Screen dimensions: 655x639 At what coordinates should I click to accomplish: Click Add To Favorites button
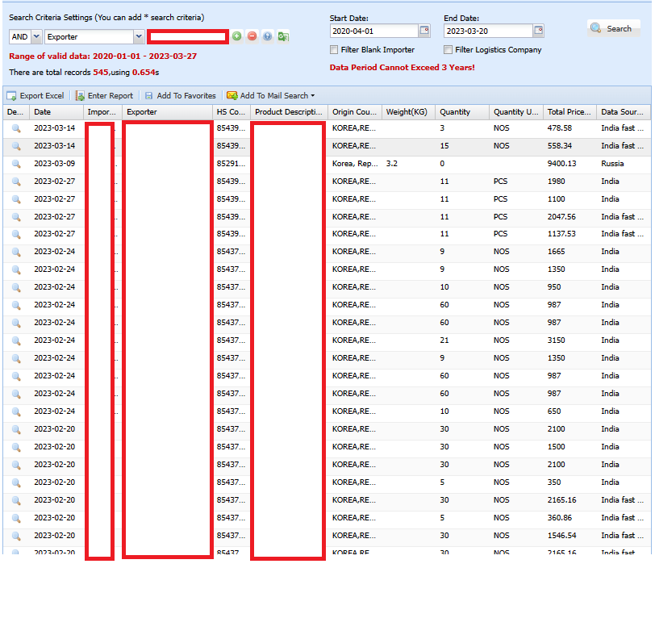180,95
